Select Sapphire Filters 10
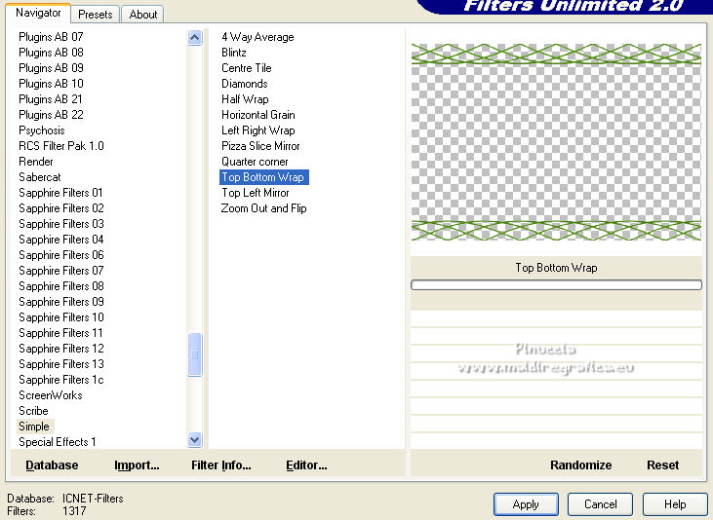713x520 pixels. point(60,317)
